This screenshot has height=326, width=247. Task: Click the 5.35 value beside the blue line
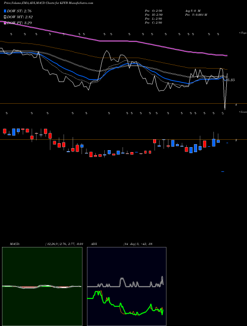click(231, 80)
